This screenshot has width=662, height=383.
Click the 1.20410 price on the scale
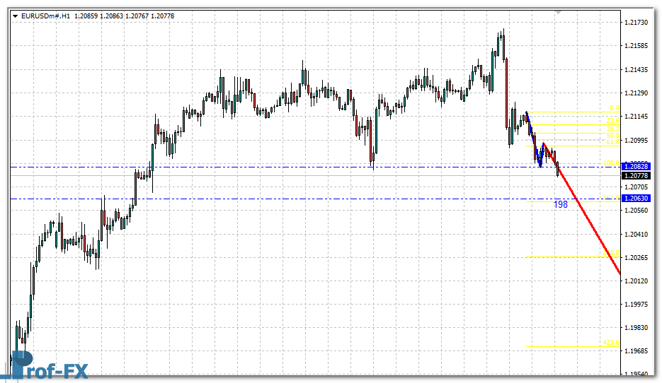tap(639, 234)
